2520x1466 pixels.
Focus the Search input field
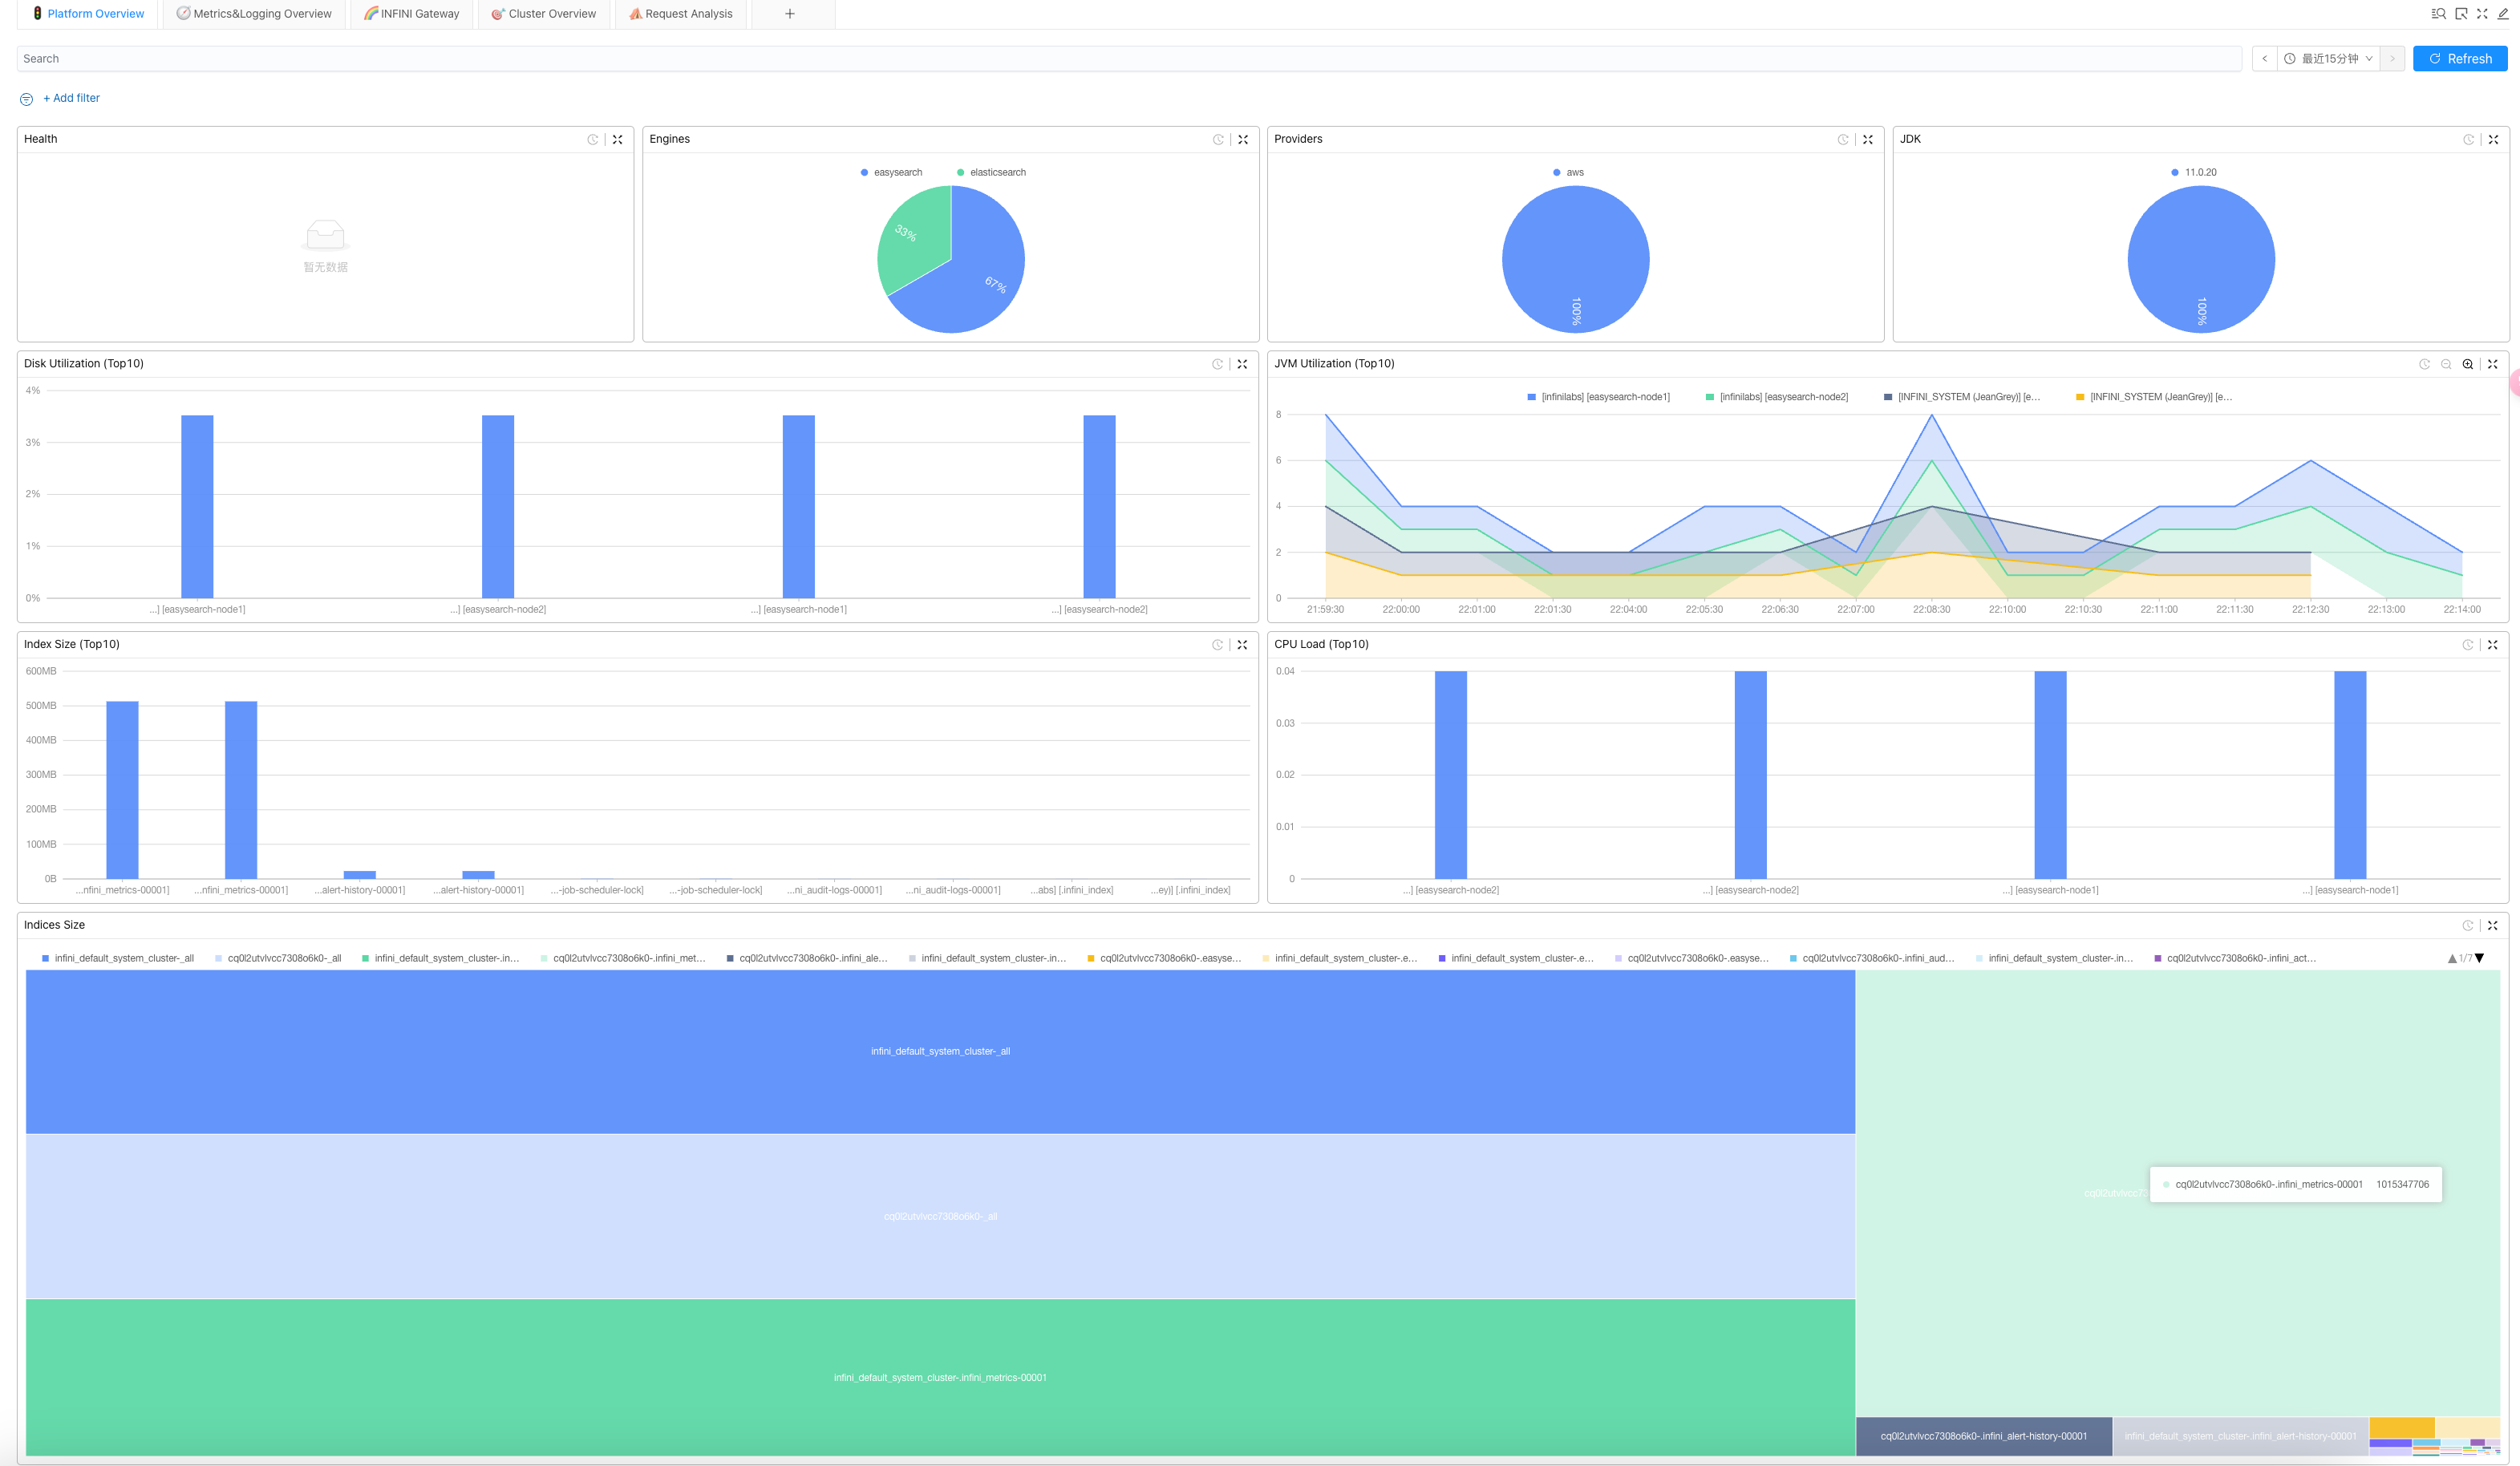1128,59
